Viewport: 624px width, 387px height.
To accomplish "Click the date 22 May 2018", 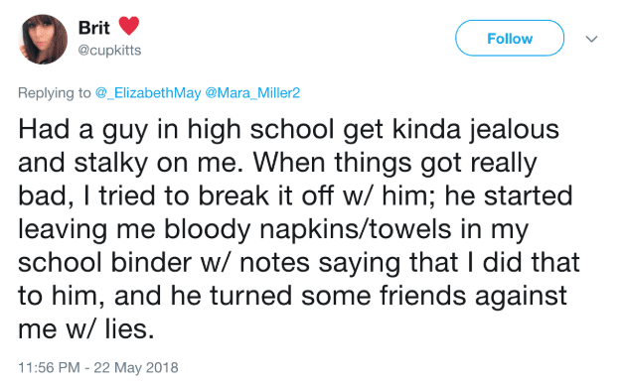I will (136, 367).
